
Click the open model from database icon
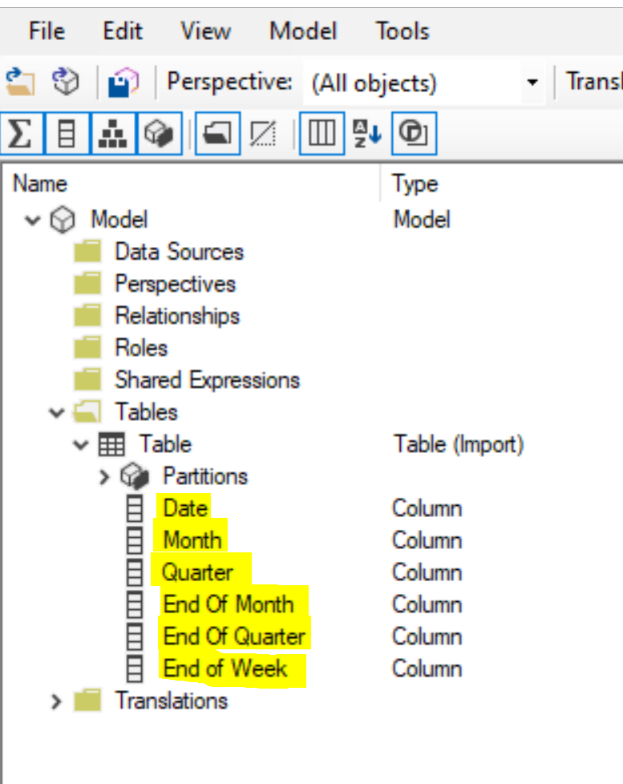pyautogui.click(x=66, y=82)
